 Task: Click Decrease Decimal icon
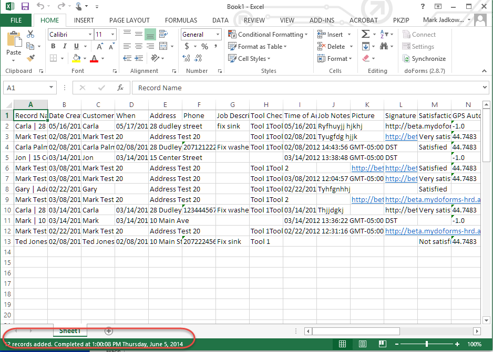pyautogui.click(x=198, y=58)
